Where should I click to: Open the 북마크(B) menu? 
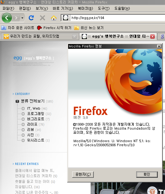click(85, 8)
